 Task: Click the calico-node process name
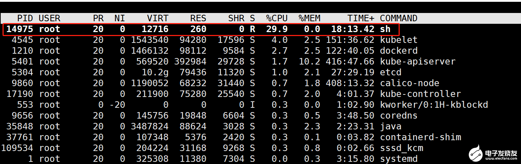point(409,83)
